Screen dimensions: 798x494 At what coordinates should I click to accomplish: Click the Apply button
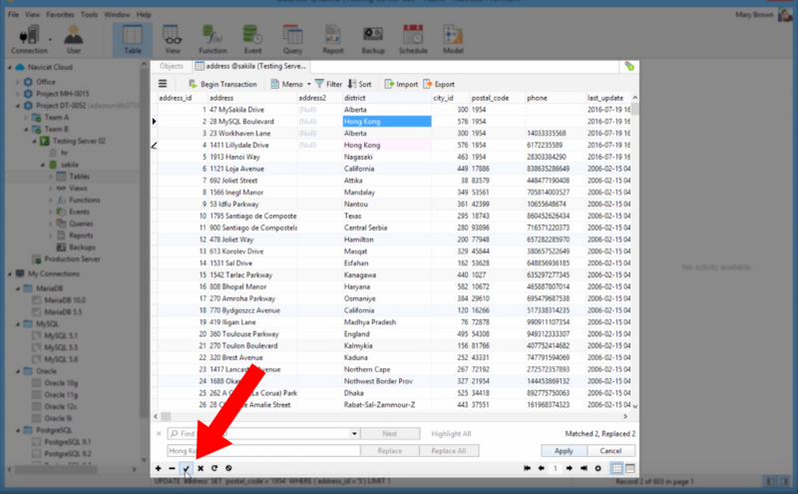pos(564,451)
